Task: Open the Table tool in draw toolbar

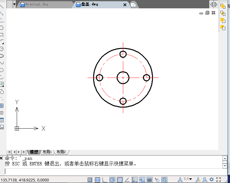Action: pyautogui.click(x=2, y=120)
